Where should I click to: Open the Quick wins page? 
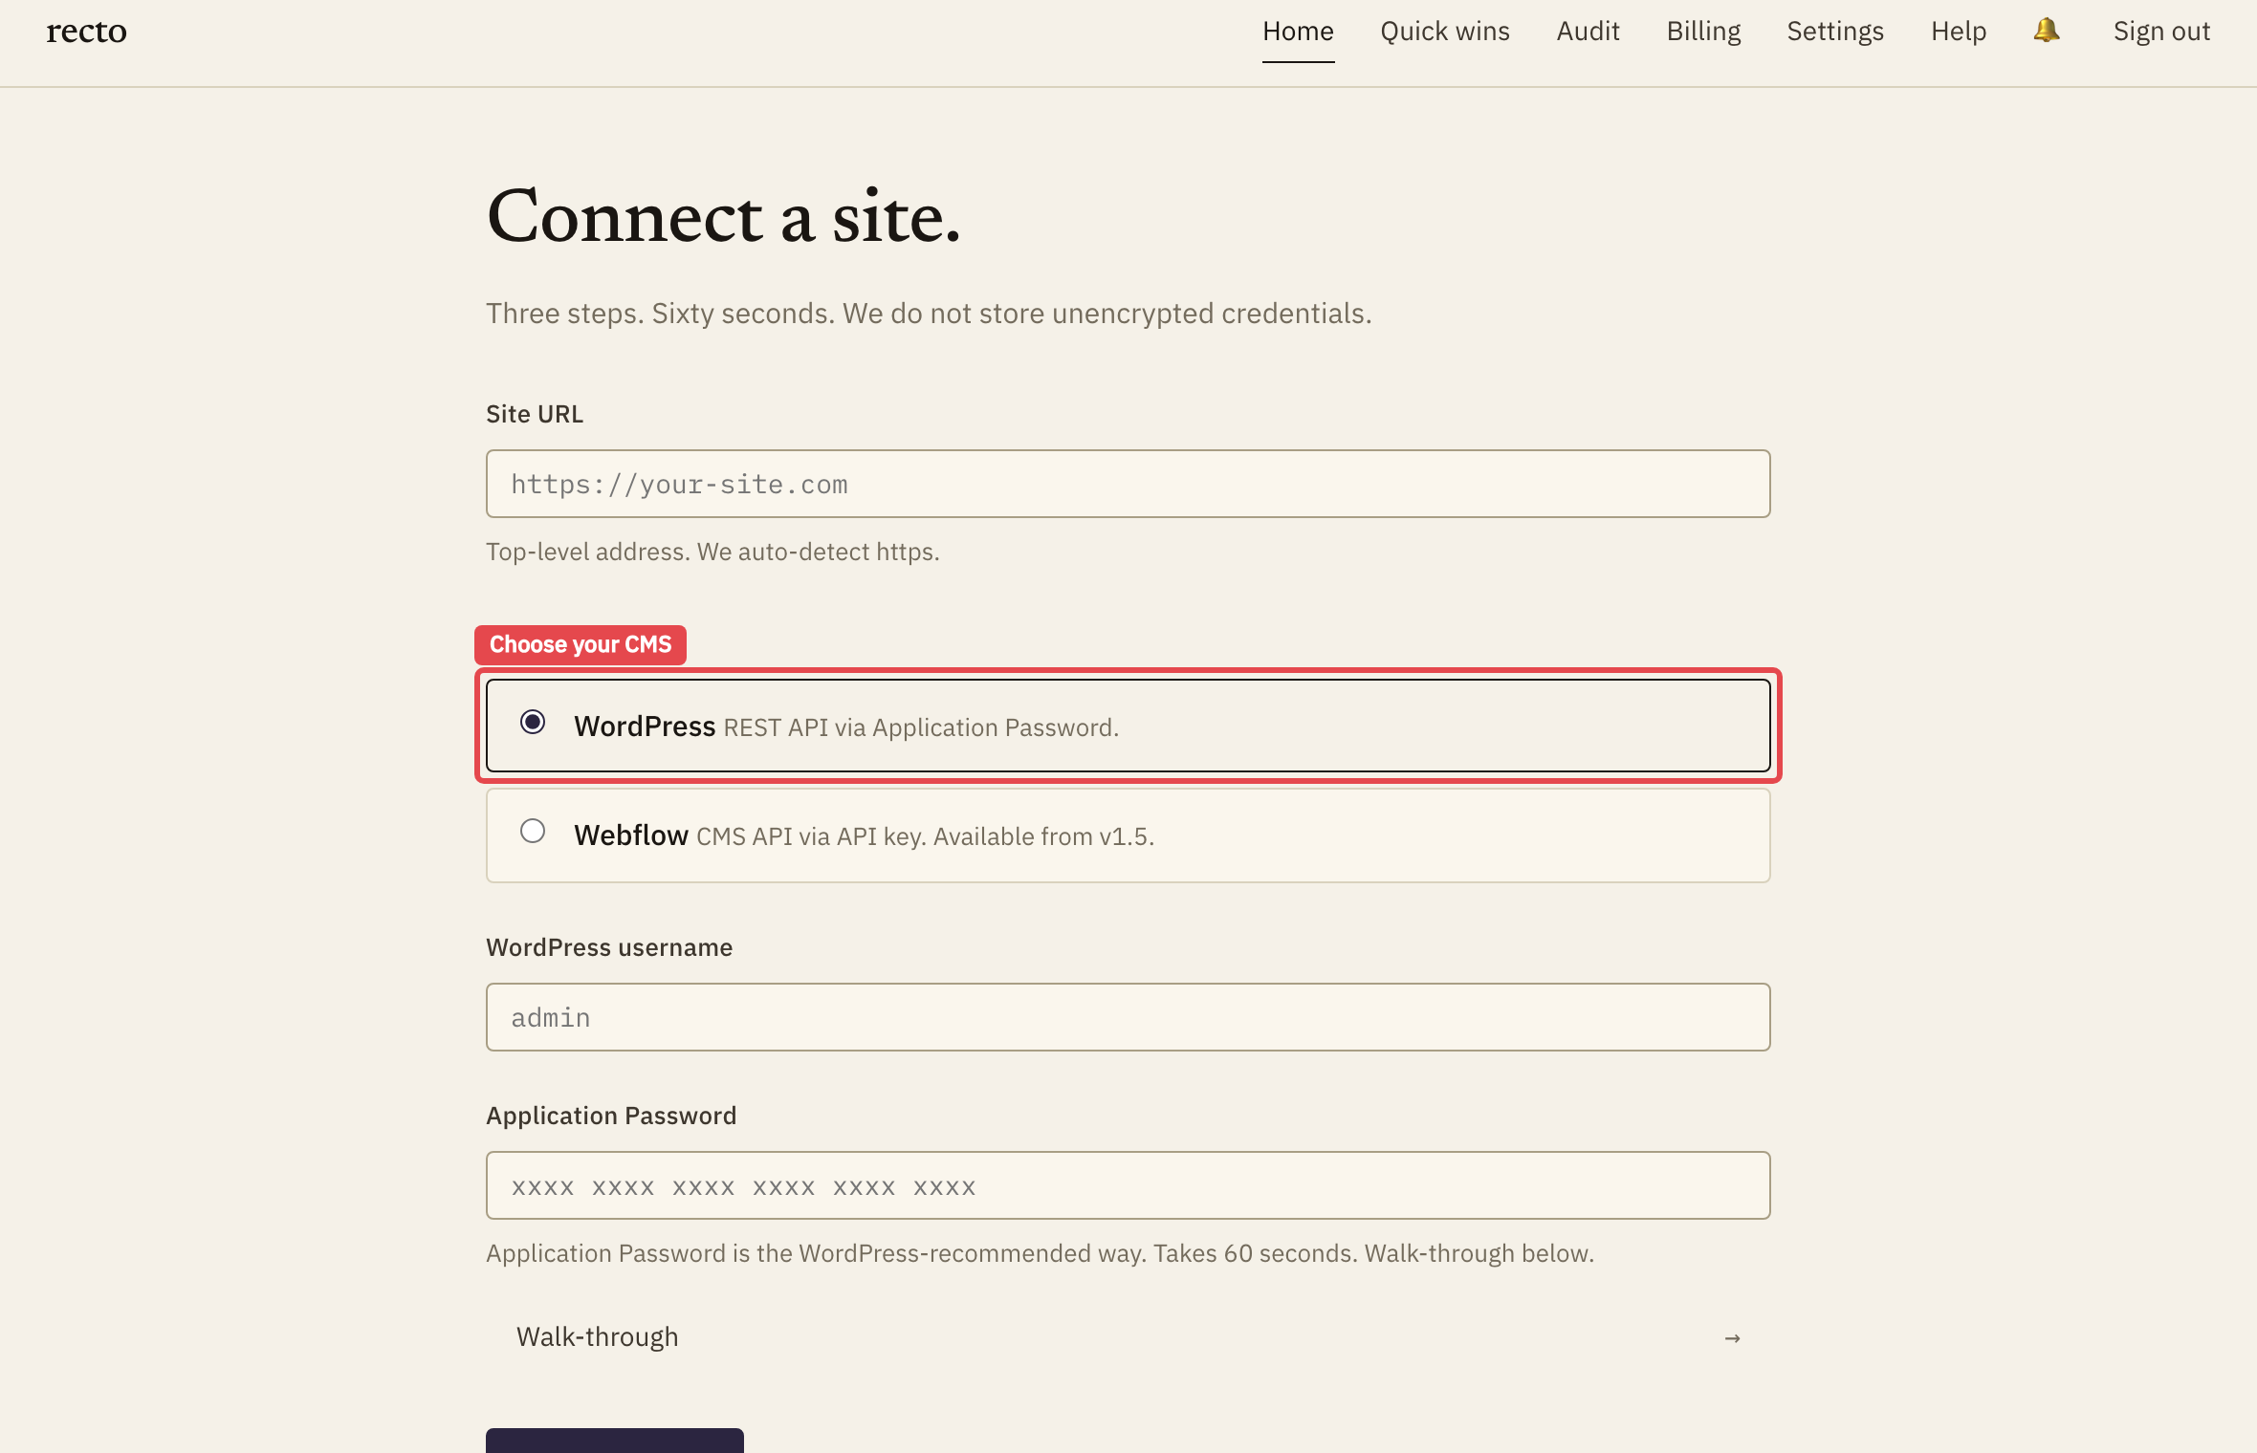1444,31
